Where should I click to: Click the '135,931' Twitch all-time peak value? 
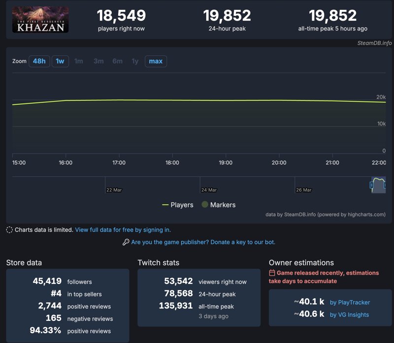point(176,306)
